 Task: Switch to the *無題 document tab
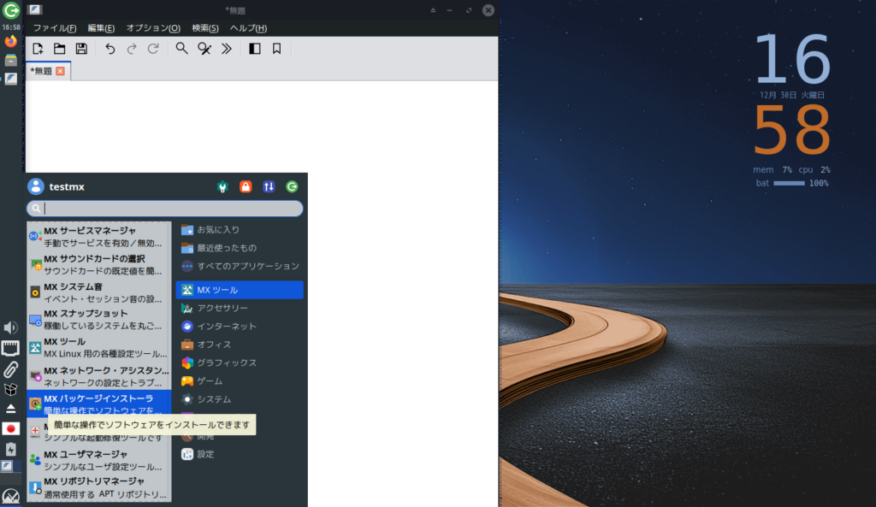pyautogui.click(x=41, y=71)
